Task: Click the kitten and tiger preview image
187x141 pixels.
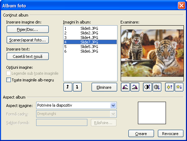Action: (152, 53)
